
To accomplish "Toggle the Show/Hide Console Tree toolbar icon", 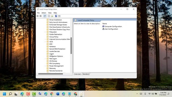I will [x=45, y=16].
